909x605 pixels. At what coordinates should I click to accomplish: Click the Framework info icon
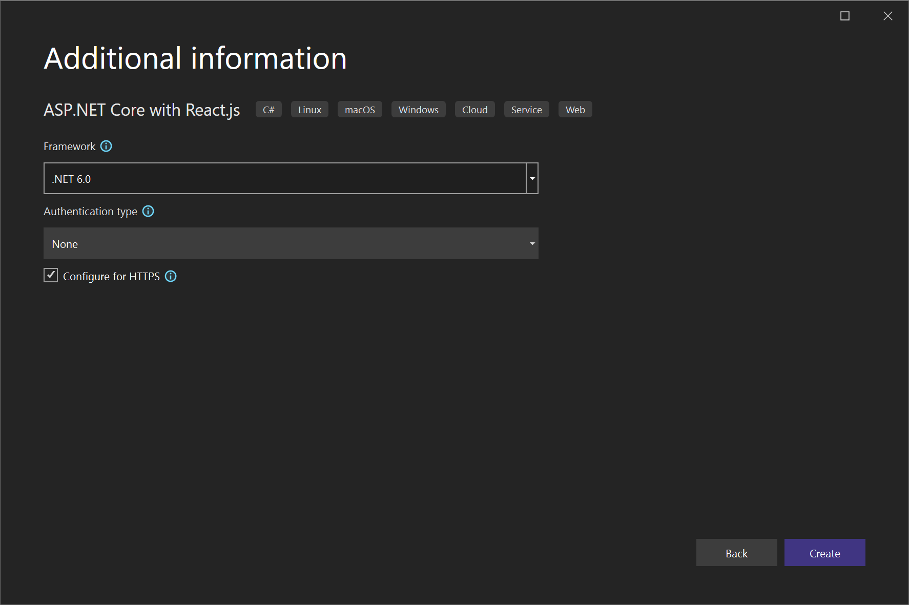pos(106,147)
